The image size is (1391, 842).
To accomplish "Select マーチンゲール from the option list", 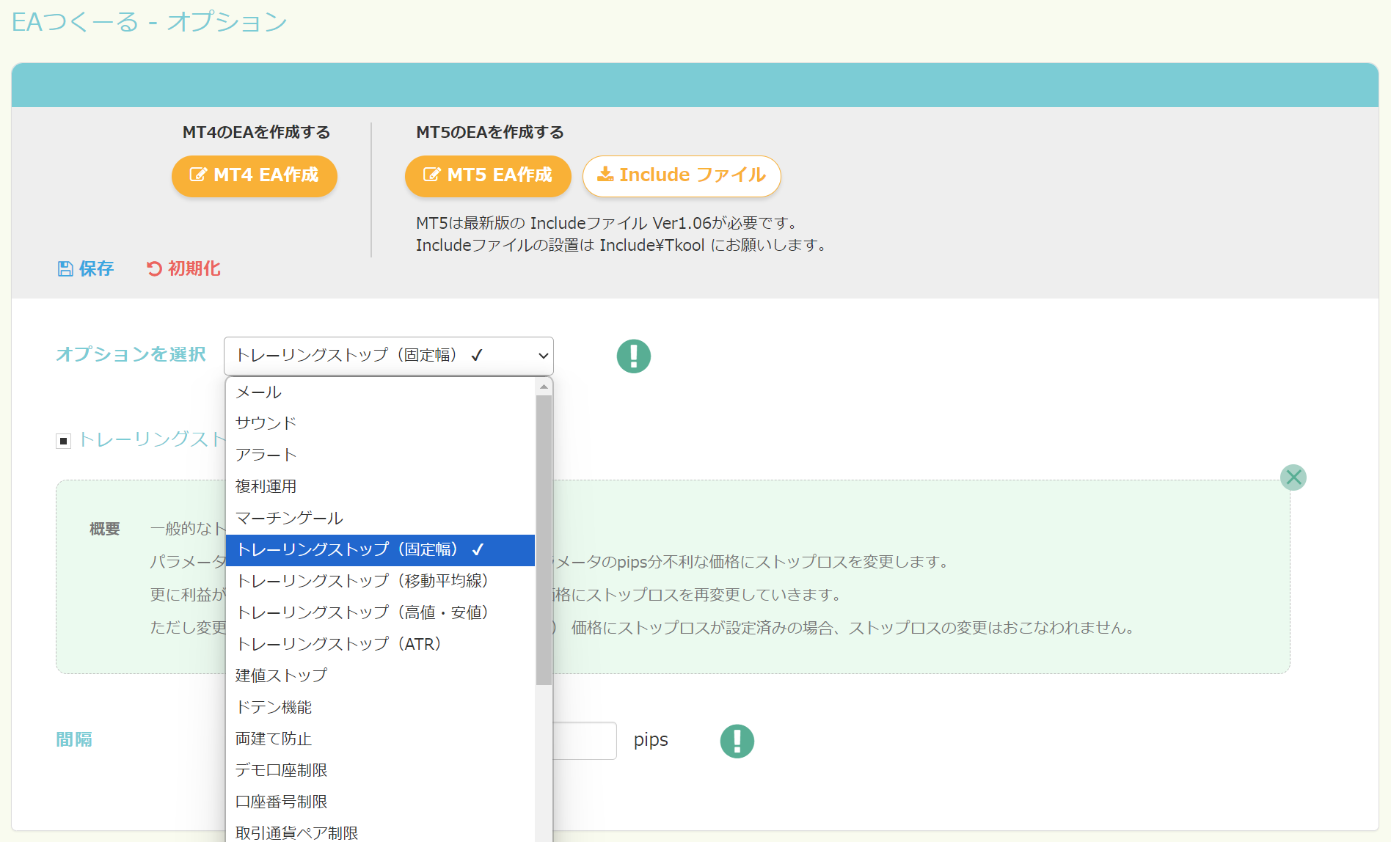I will click(x=289, y=519).
